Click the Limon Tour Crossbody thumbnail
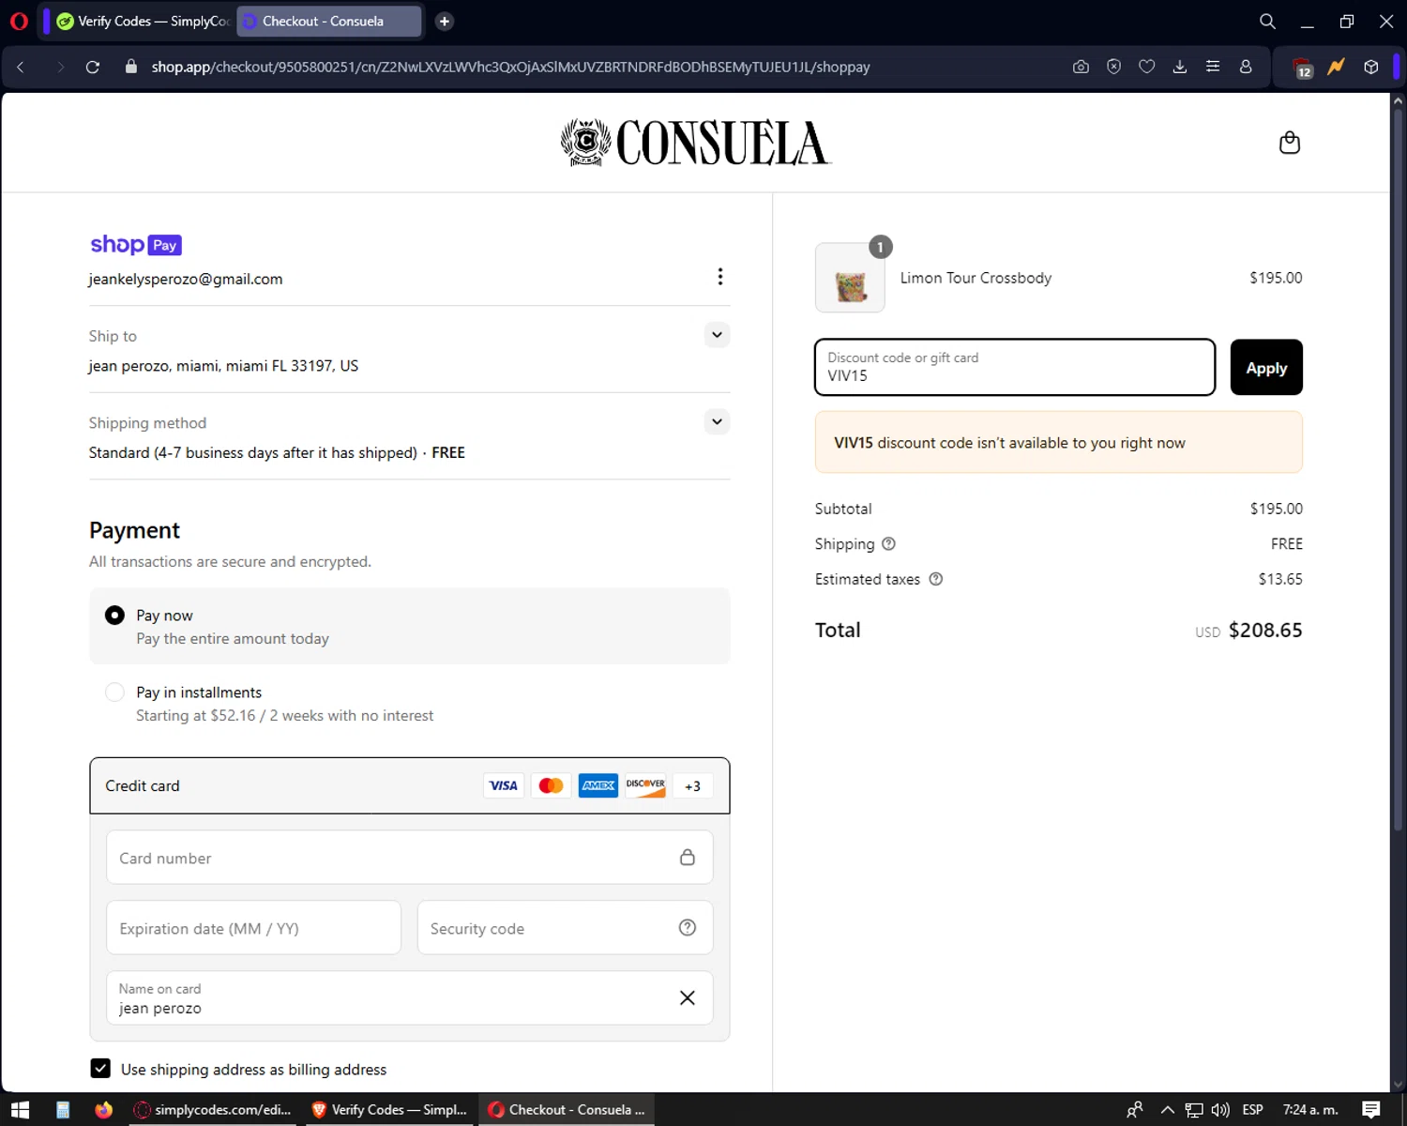Screen dimensions: 1407x1126 850,278
